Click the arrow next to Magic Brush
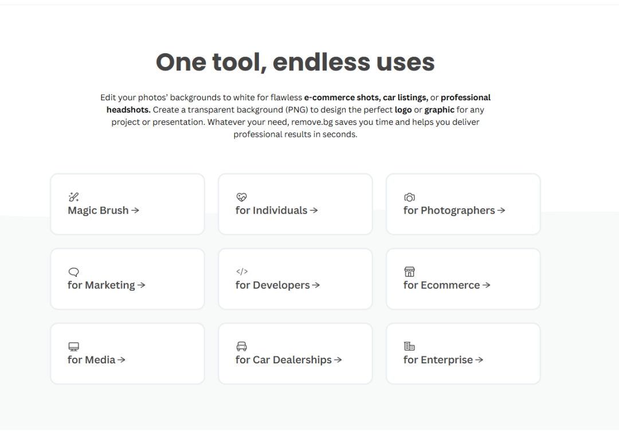The width and height of the screenshot is (619, 435). (x=135, y=210)
